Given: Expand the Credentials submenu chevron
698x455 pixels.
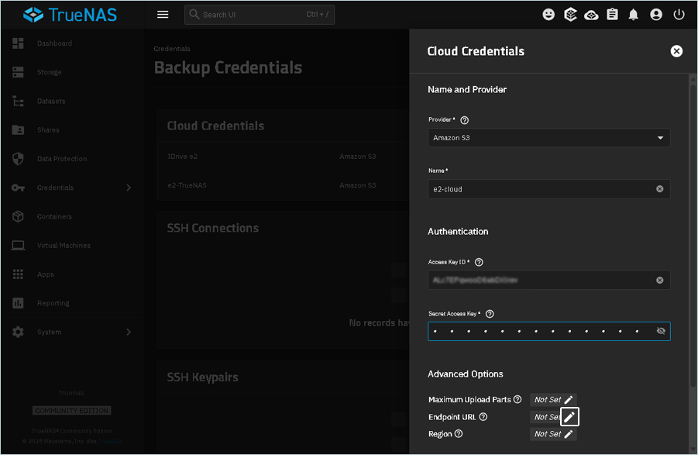Looking at the screenshot, I should (129, 188).
